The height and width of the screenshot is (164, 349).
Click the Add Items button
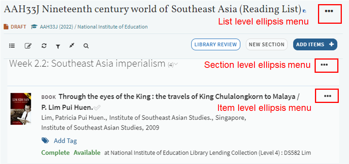point(315,44)
